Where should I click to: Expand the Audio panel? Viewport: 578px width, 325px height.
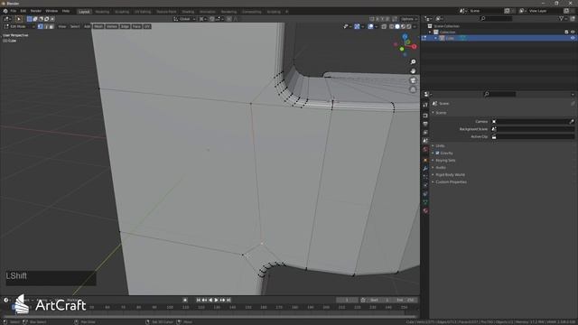[440, 168]
